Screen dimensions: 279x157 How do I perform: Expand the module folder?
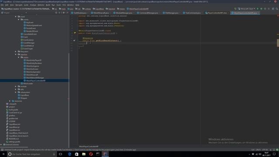[16, 86]
